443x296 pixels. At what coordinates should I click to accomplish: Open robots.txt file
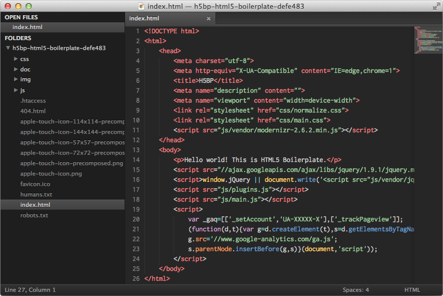coord(34,215)
